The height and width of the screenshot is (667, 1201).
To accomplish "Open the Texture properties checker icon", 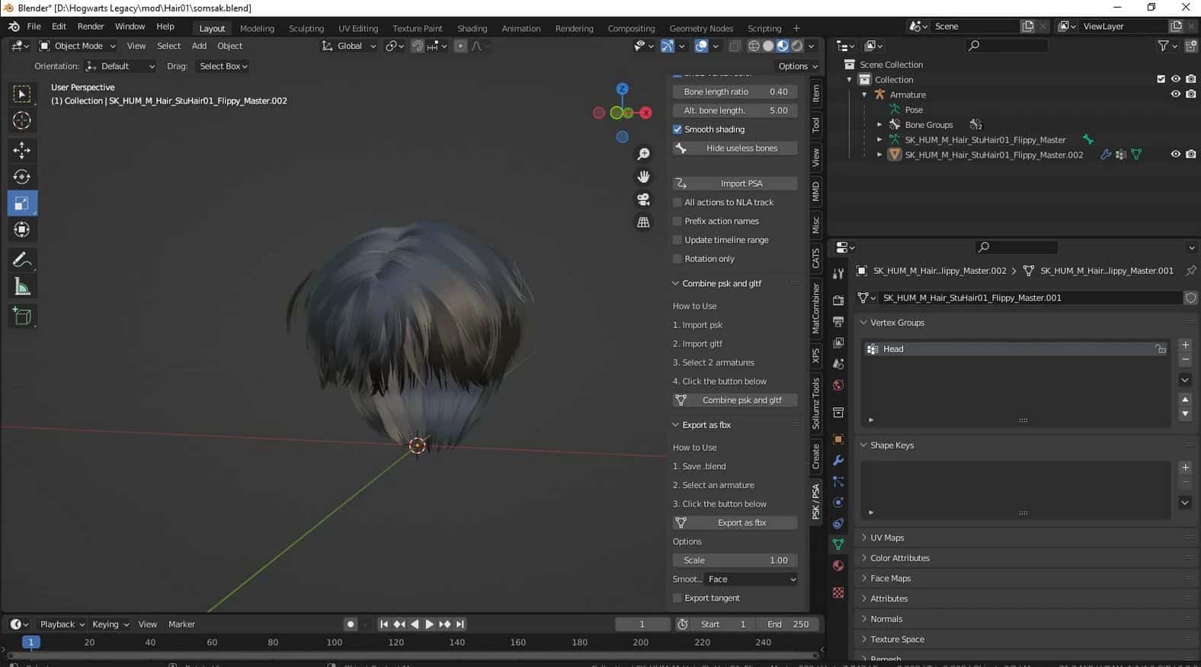I will tap(838, 592).
